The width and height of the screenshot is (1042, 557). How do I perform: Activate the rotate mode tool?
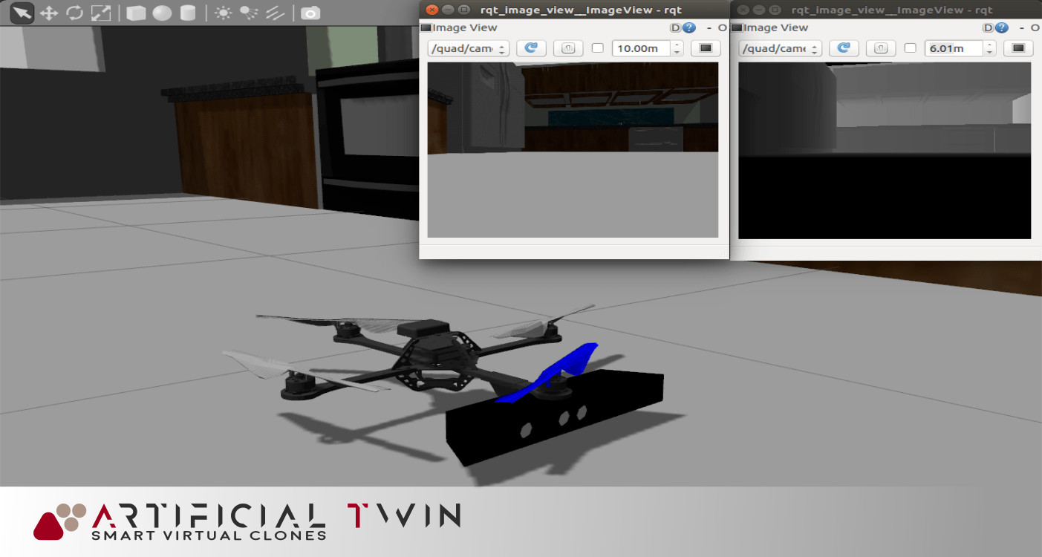pos(74,13)
